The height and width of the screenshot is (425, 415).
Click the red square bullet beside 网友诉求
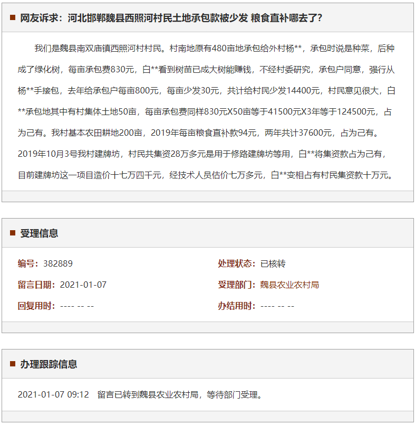point(13,17)
